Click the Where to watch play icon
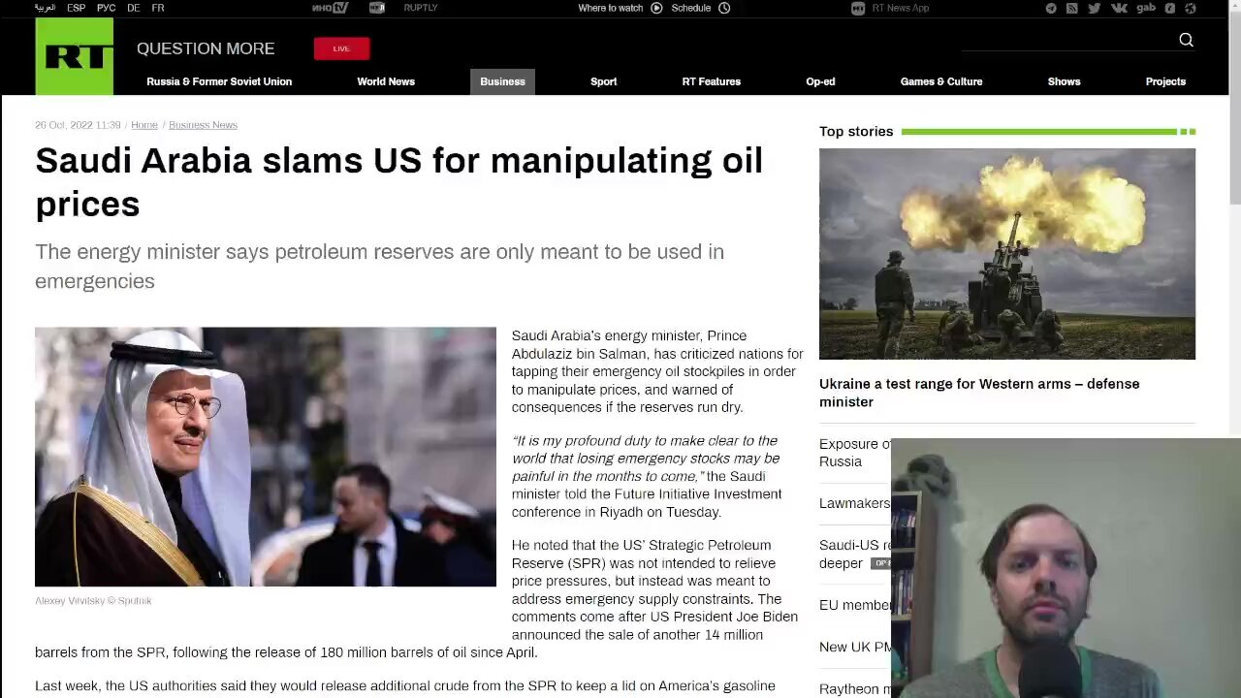Viewport: 1241px width, 698px height. (x=656, y=8)
